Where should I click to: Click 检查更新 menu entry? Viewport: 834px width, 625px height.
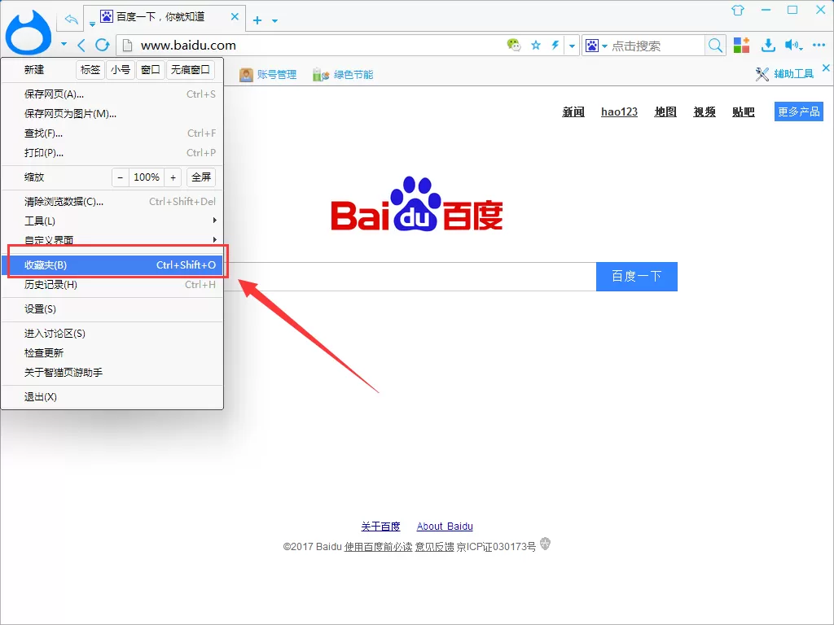pyautogui.click(x=112, y=353)
